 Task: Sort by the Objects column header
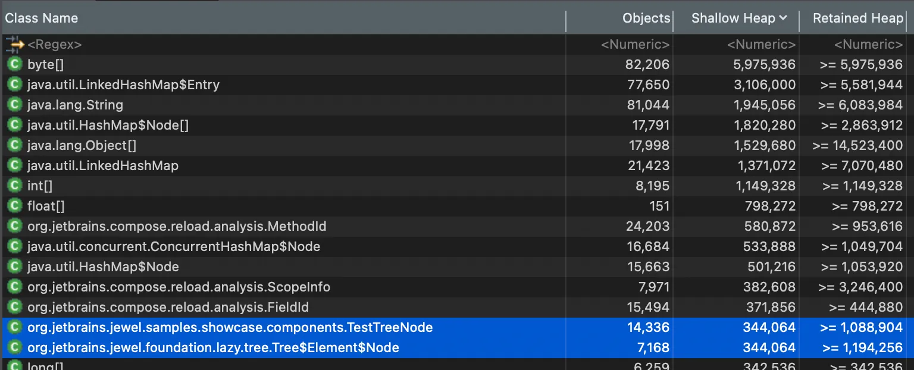pyautogui.click(x=646, y=18)
